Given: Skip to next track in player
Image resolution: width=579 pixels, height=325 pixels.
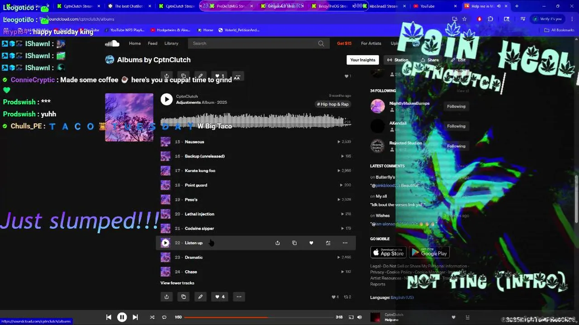Looking at the screenshot, I should pyautogui.click(x=135, y=317).
